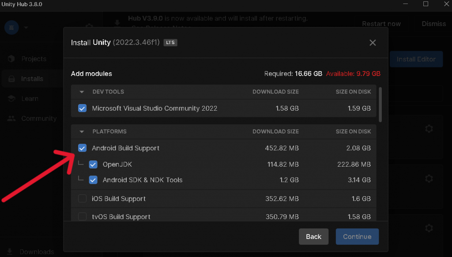Click the module list scrollbar
The width and height of the screenshot is (452, 257).
click(x=380, y=105)
